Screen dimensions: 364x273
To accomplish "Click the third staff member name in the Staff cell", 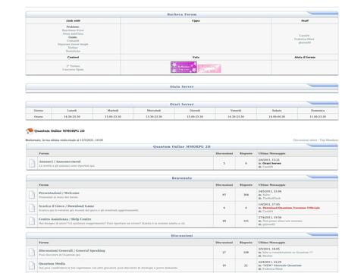I will pyautogui.click(x=304, y=42).
